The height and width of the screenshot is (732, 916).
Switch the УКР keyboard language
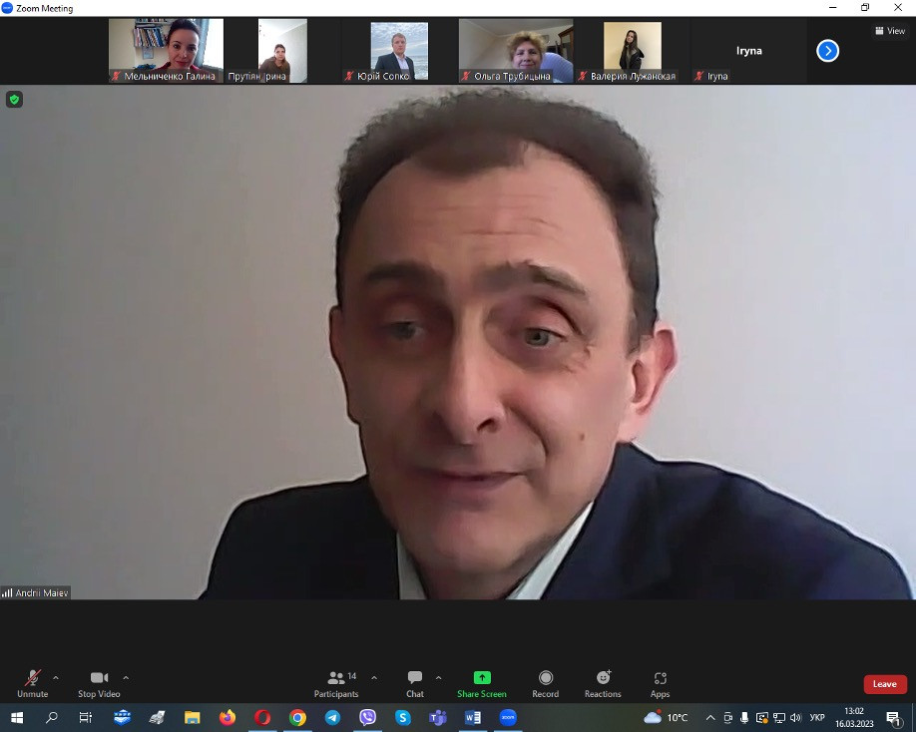point(817,717)
